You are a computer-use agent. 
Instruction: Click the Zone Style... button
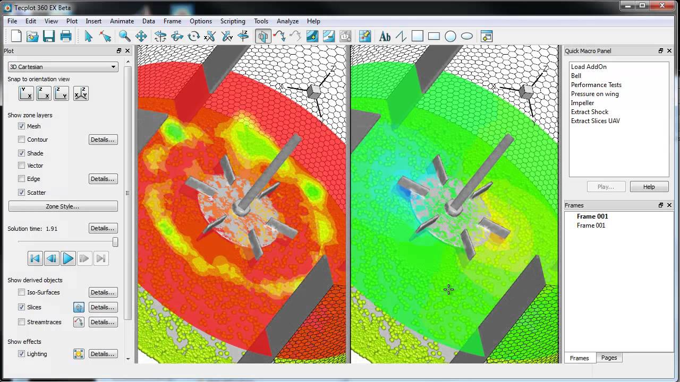[63, 206]
